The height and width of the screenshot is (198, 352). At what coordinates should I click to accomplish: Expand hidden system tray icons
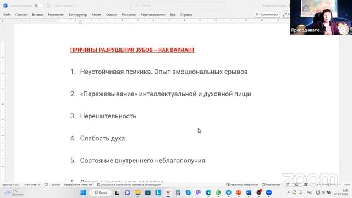[288, 193]
